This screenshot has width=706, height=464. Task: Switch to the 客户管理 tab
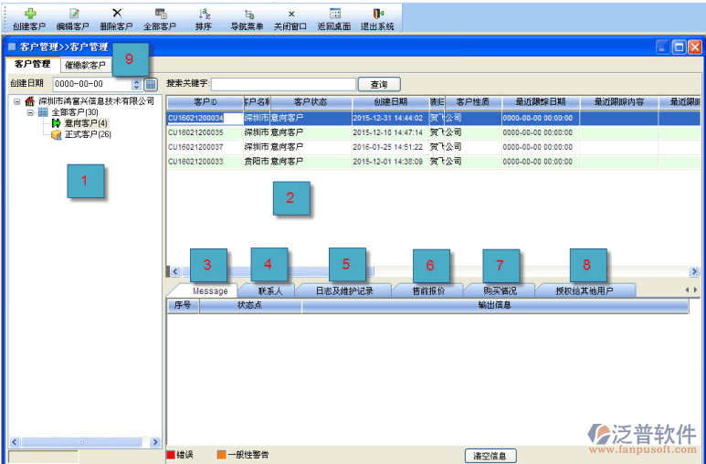32,64
